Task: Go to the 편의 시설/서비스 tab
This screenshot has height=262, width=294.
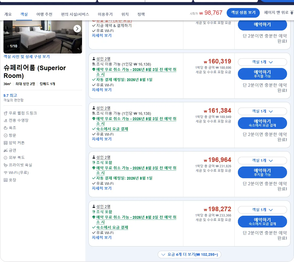Action: point(75,14)
